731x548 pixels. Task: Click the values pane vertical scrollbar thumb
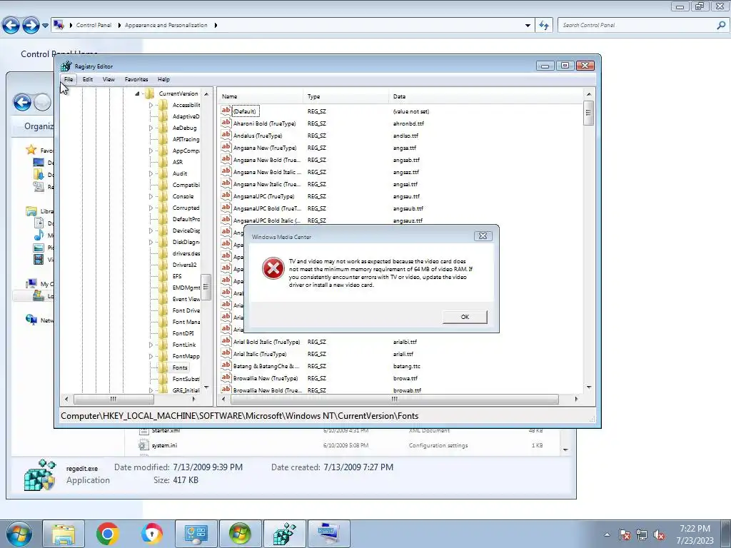click(x=588, y=113)
